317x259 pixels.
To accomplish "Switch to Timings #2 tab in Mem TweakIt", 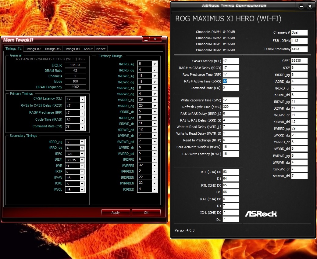I will point(33,49).
